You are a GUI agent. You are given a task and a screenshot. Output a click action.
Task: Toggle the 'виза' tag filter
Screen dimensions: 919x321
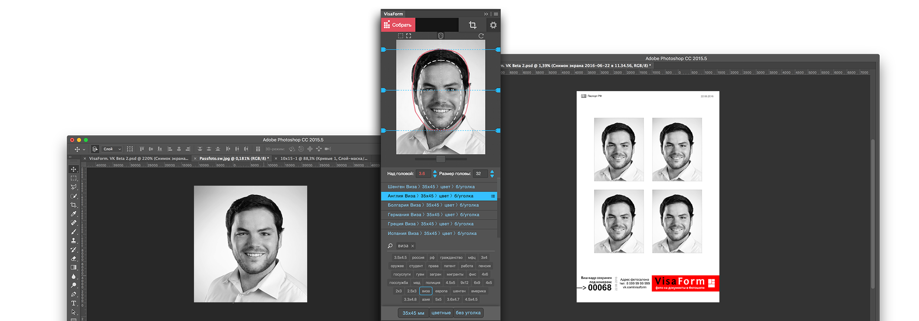tap(426, 291)
